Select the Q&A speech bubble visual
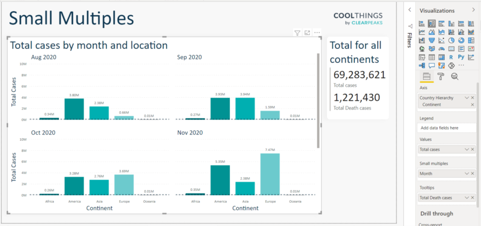The height and width of the screenshot is (226, 481). coord(432,65)
